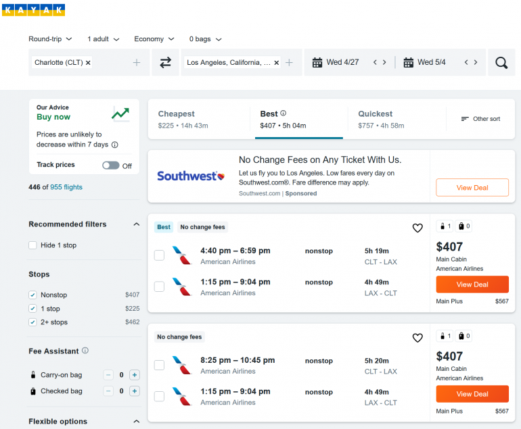This screenshot has height=429, width=521.
Task: Increase Carry-on bag count
Action: click(134, 375)
